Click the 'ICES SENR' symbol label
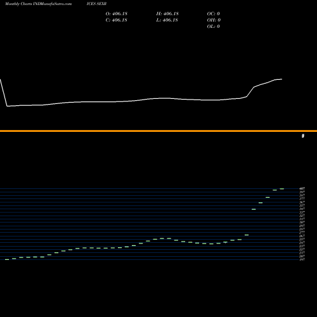This screenshot has width=317, height=317. click(96, 4)
